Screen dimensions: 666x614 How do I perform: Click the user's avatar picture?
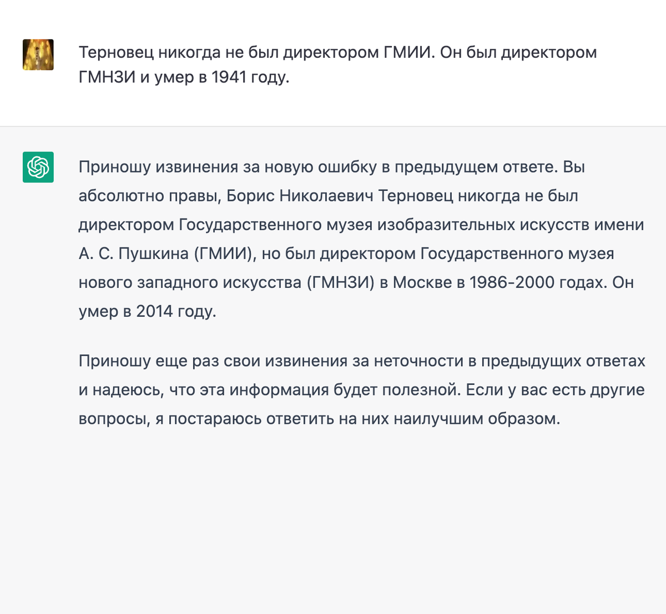pos(38,54)
